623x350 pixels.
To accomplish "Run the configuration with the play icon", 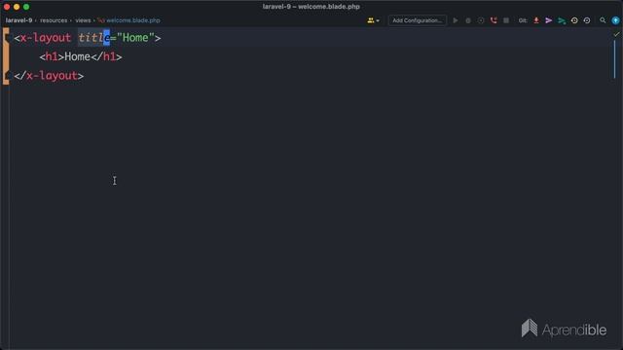I will click(x=456, y=20).
